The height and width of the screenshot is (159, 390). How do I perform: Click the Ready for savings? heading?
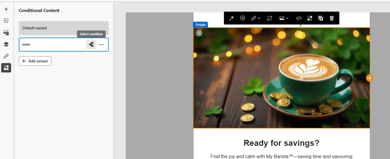(x=281, y=143)
